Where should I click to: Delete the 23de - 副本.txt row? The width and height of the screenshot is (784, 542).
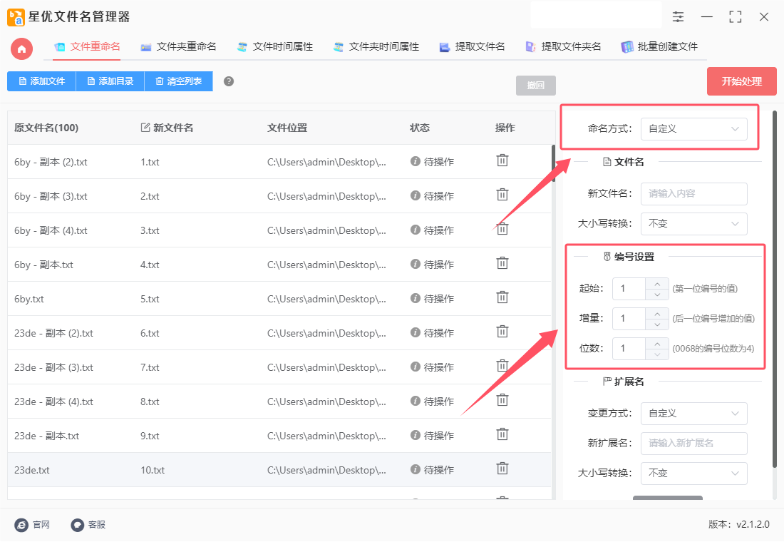click(x=502, y=434)
